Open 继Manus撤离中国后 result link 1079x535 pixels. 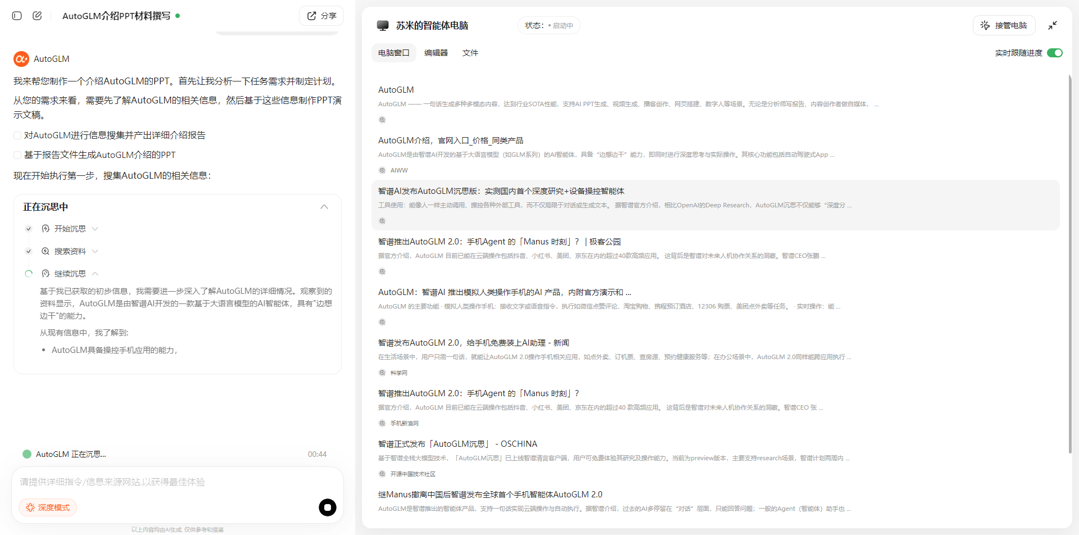[490, 495]
